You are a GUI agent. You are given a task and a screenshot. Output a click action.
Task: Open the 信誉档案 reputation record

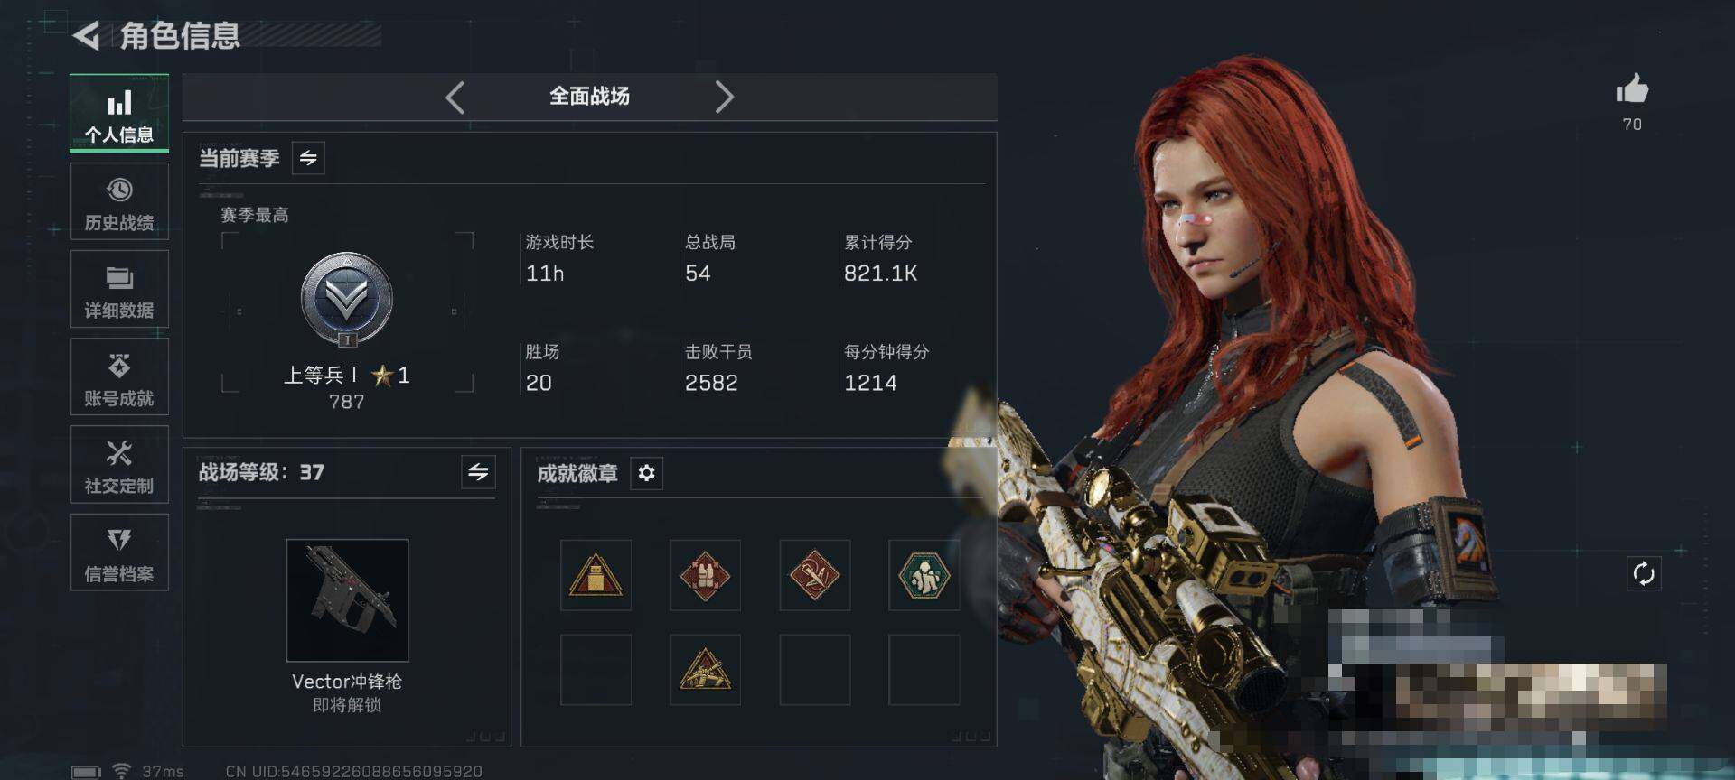click(119, 552)
